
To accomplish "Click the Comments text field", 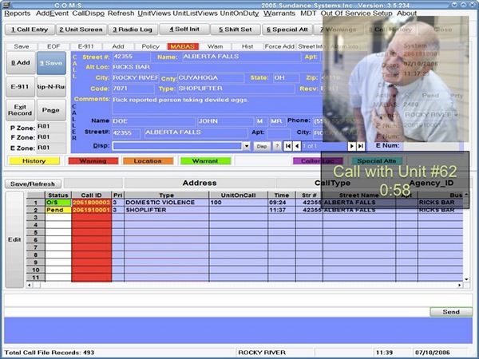I will pyautogui.click(x=217, y=105).
